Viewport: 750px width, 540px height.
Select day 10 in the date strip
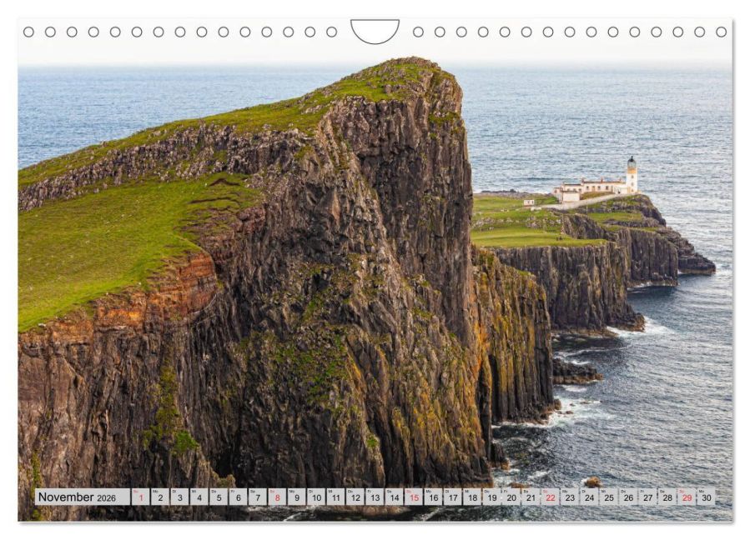[x=316, y=497]
